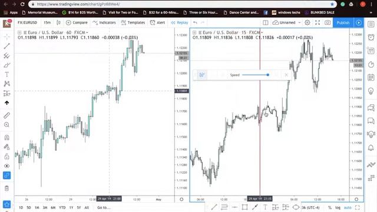Enable the magnet mode tool
The height and width of the screenshot is (212, 377).
(x=6, y=137)
